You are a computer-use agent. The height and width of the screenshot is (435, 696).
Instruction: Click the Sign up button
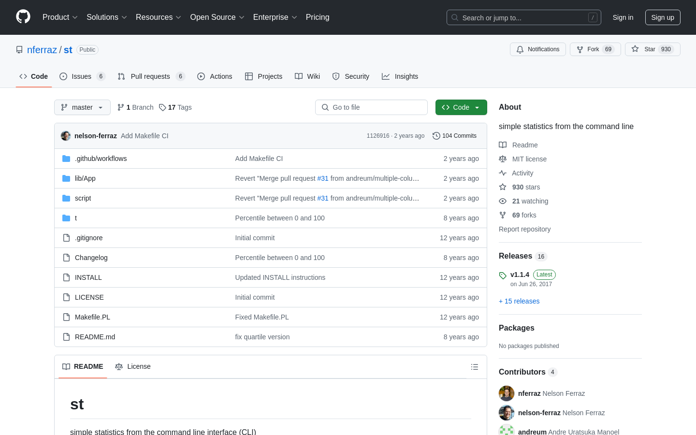point(663,17)
